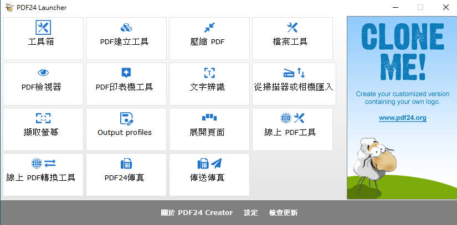
Task: Click the PDF印表機工具 star icon
Action: coord(126,72)
